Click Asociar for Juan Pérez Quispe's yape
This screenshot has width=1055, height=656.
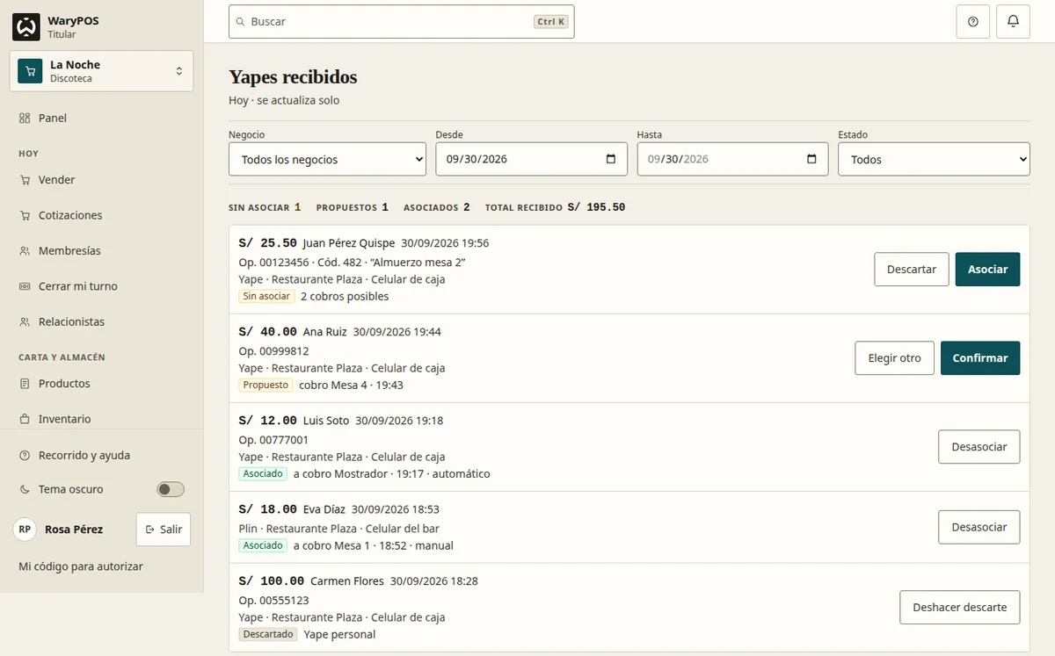(987, 270)
